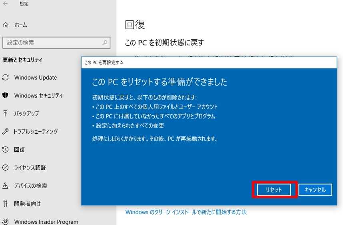The image size is (343, 225).
Task: Click the 開発者向け sliders icon
Action: pos(6,204)
